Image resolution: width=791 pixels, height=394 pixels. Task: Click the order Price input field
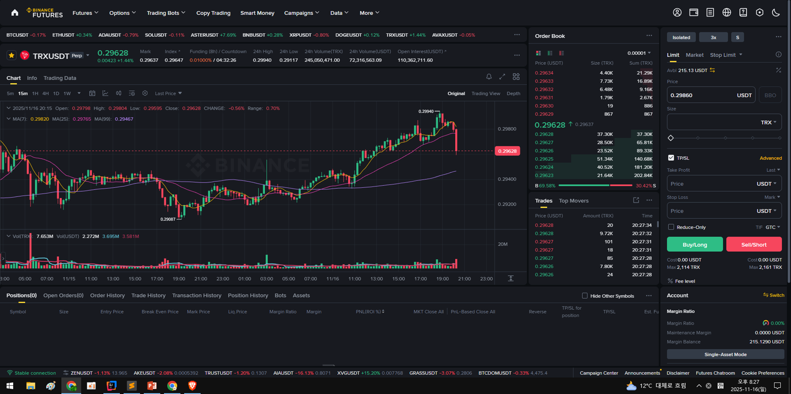(x=711, y=95)
